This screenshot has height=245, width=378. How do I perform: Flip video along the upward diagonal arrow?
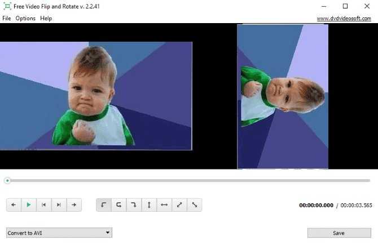tap(179, 205)
